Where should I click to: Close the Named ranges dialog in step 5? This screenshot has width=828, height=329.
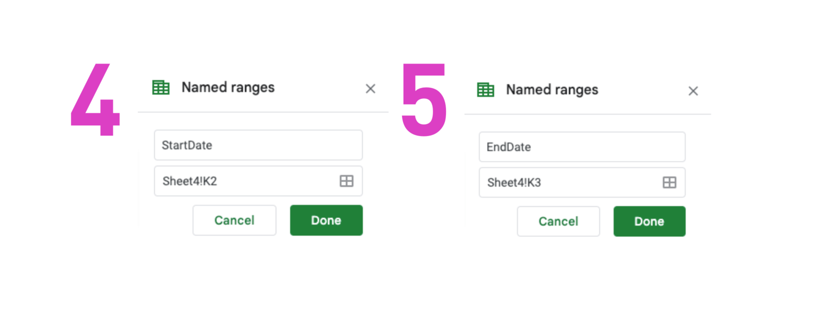tap(693, 91)
